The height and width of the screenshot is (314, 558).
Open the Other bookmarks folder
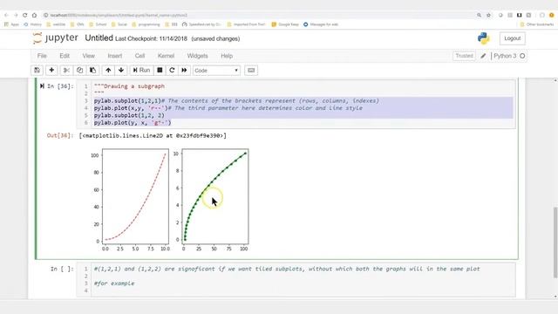pos(537,24)
